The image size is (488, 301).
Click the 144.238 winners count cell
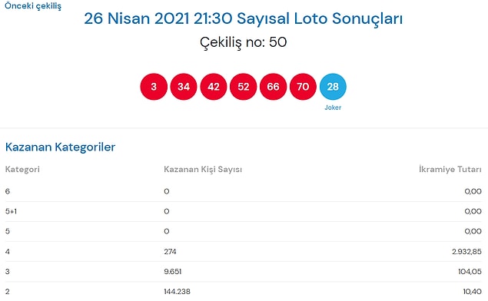[x=177, y=291]
